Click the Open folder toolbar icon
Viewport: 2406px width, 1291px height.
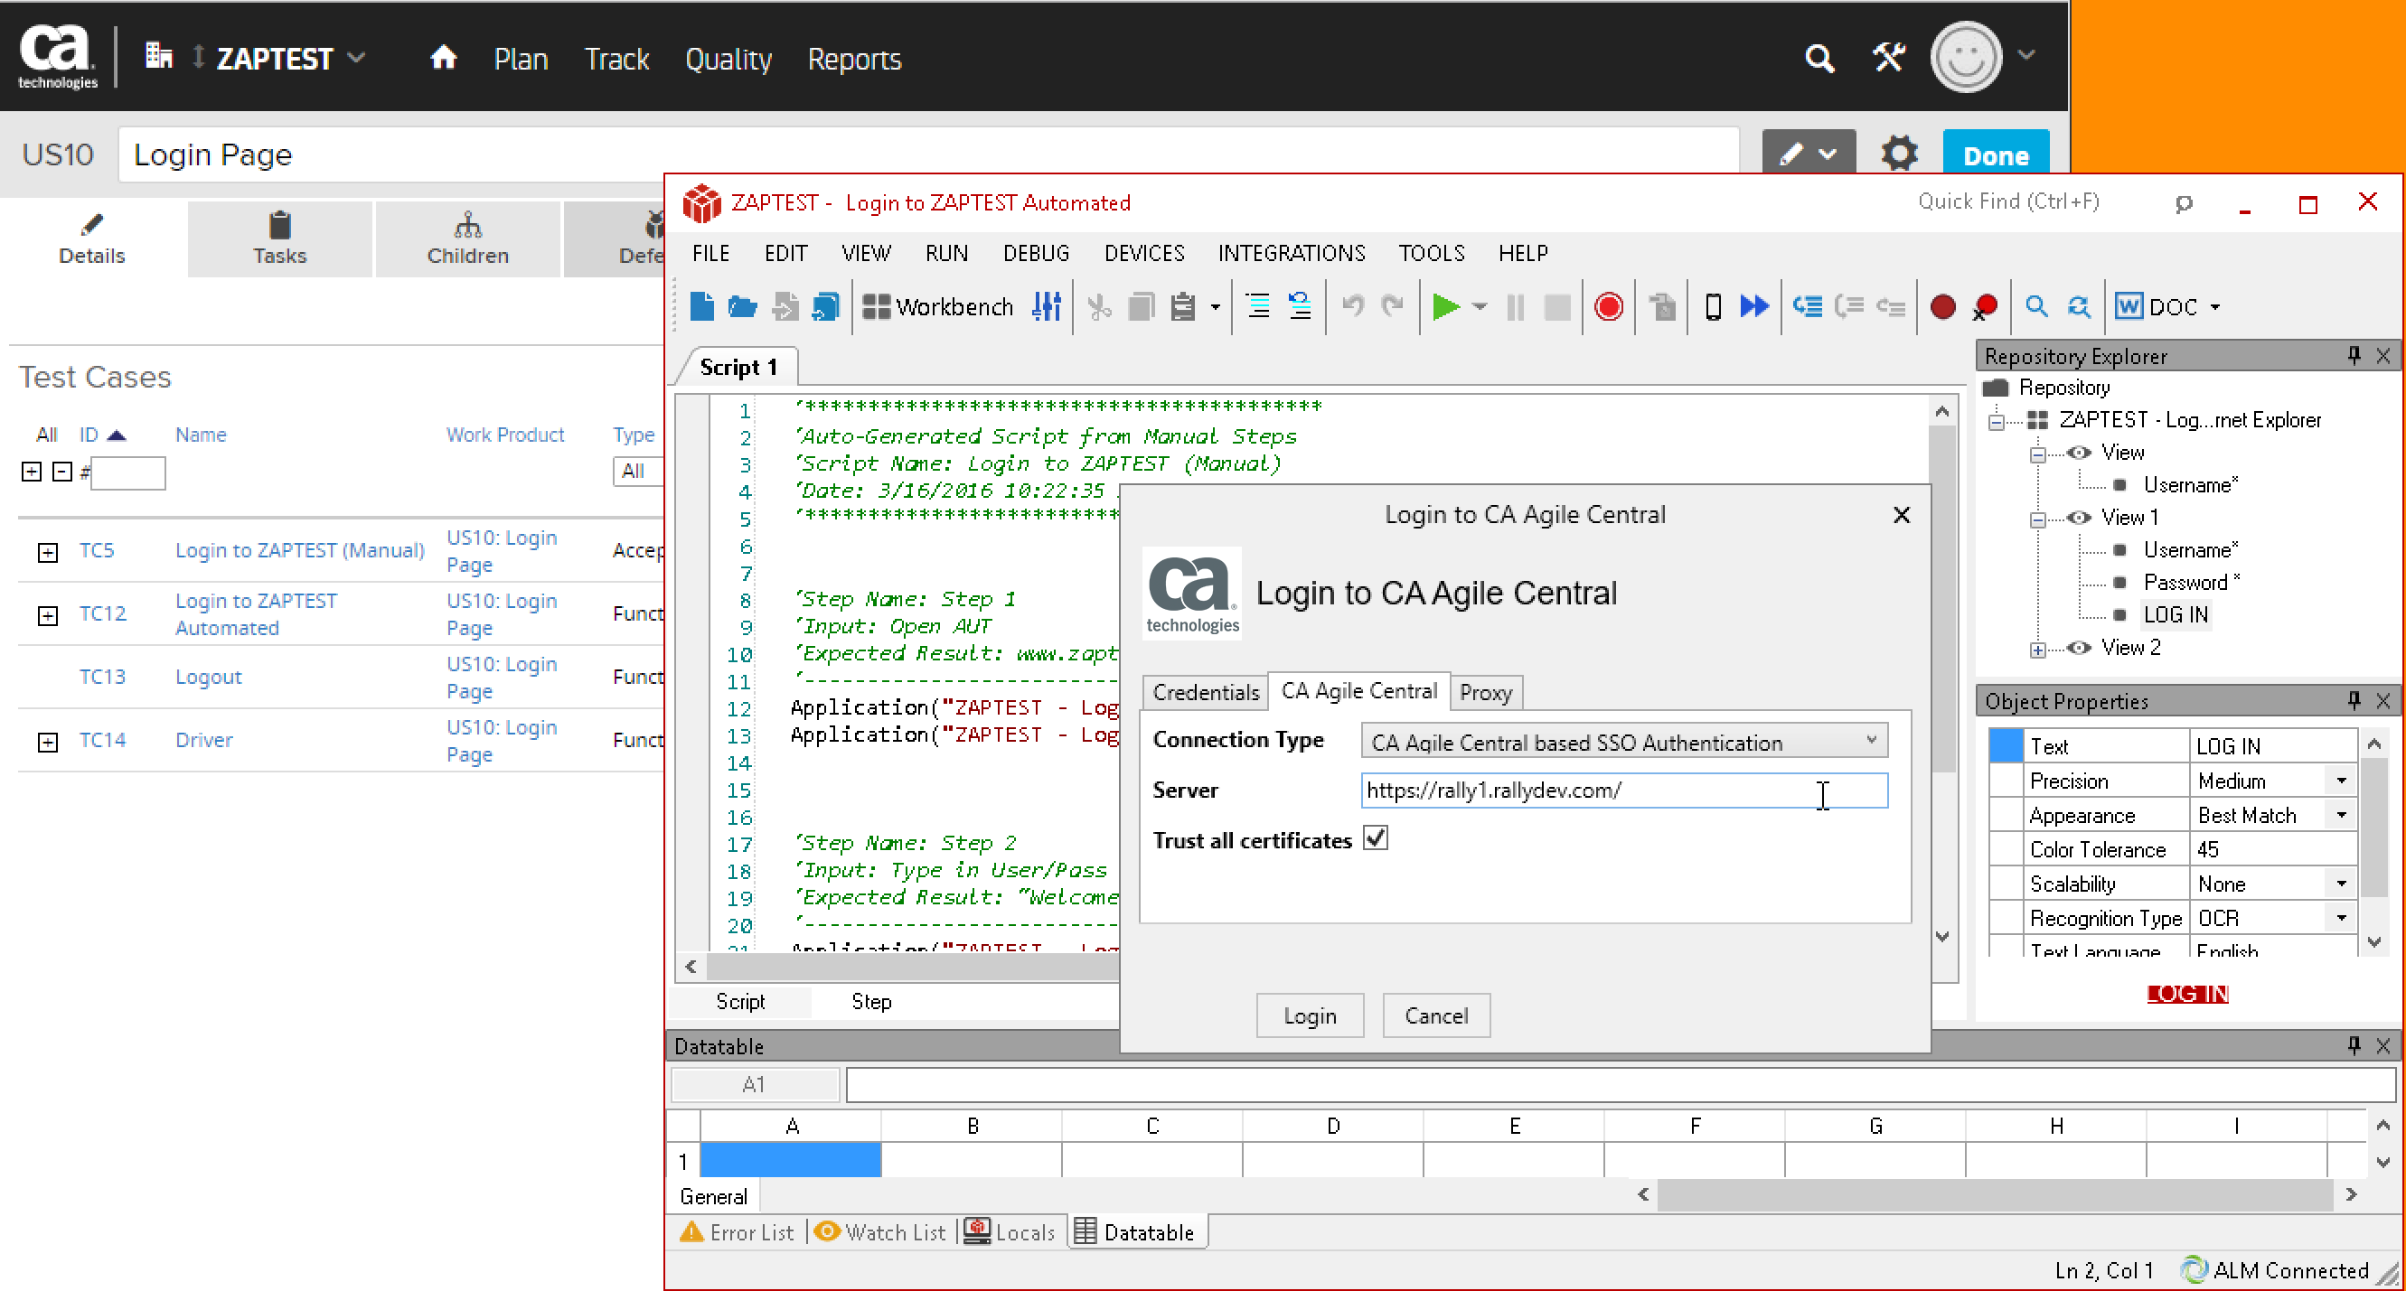pyautogui.click(x=743, y=307)
